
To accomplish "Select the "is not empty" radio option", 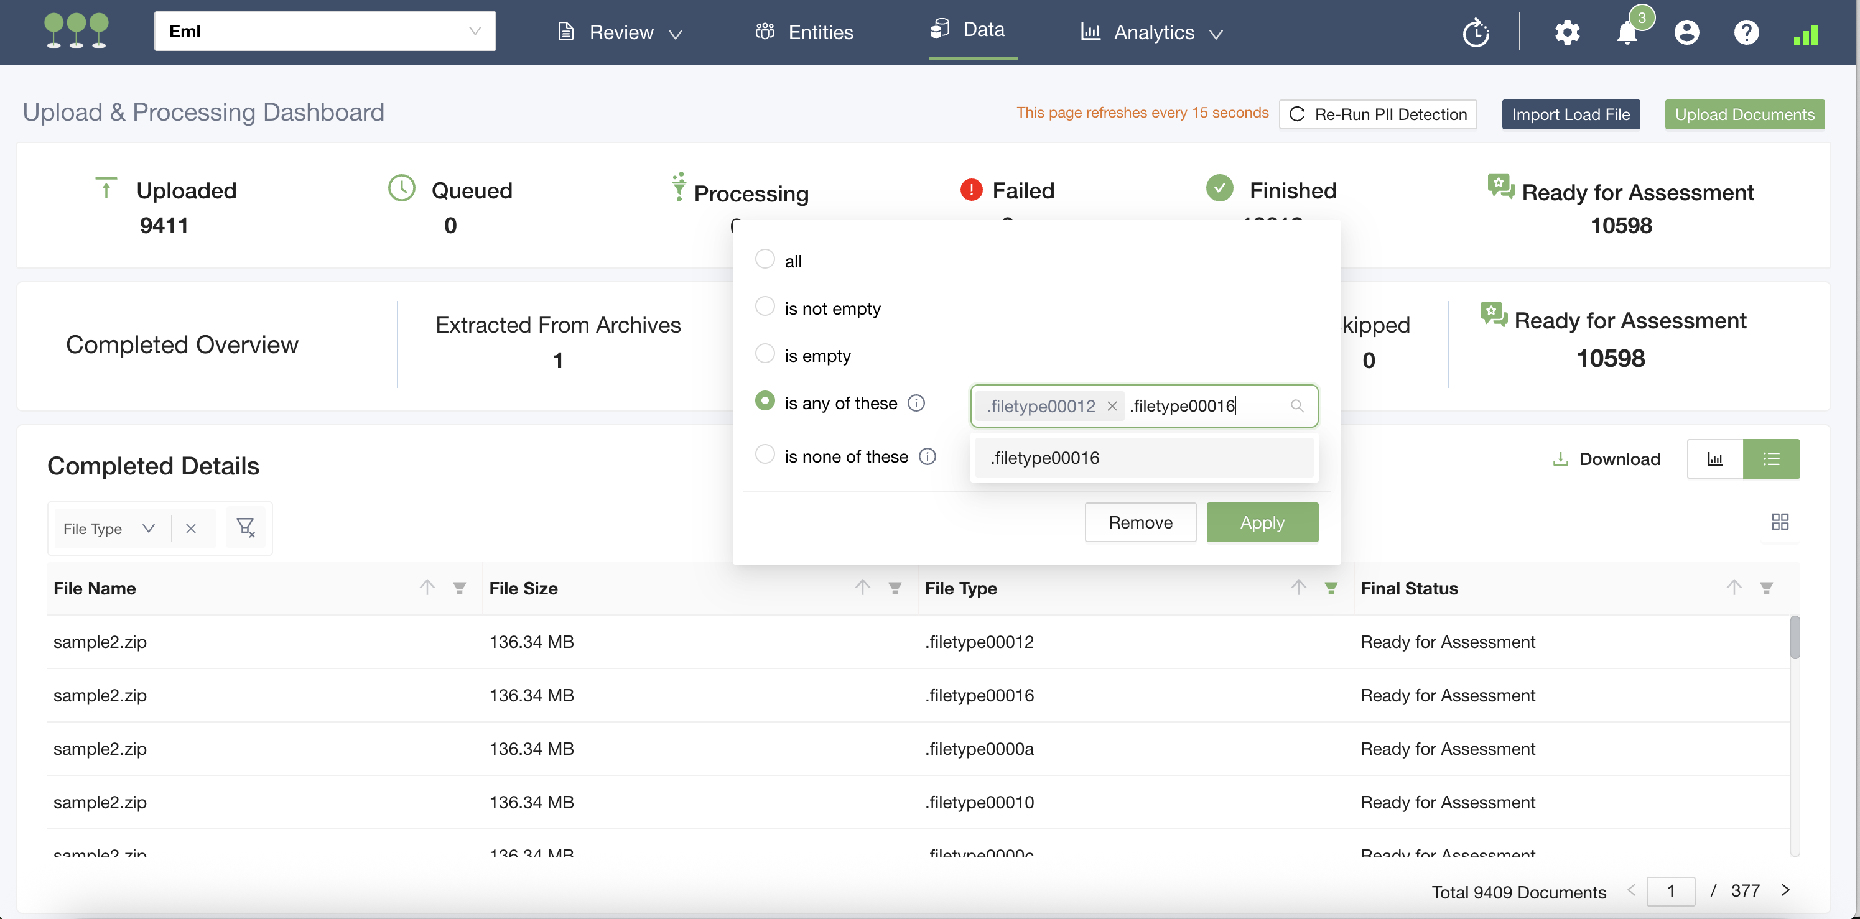I will pyautogui.click(x=765, y=307).
